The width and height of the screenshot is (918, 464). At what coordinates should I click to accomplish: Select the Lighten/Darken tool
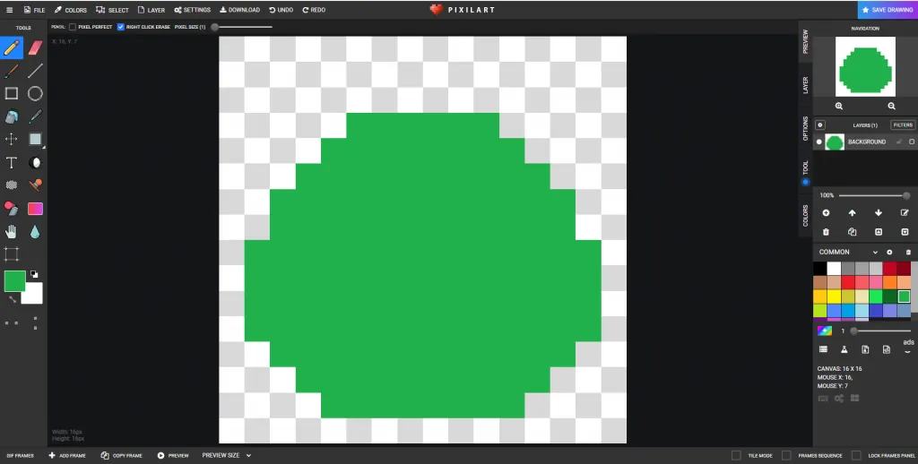(x=36, y=163)
